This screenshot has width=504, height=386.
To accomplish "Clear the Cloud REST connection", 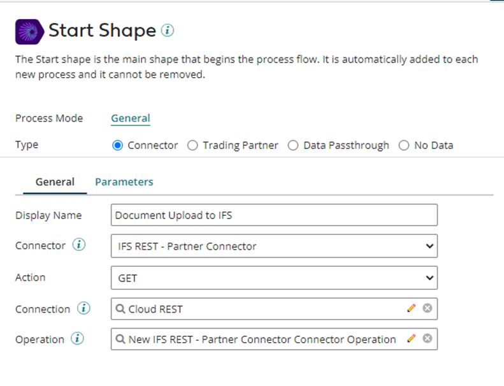I will point(427,308).
